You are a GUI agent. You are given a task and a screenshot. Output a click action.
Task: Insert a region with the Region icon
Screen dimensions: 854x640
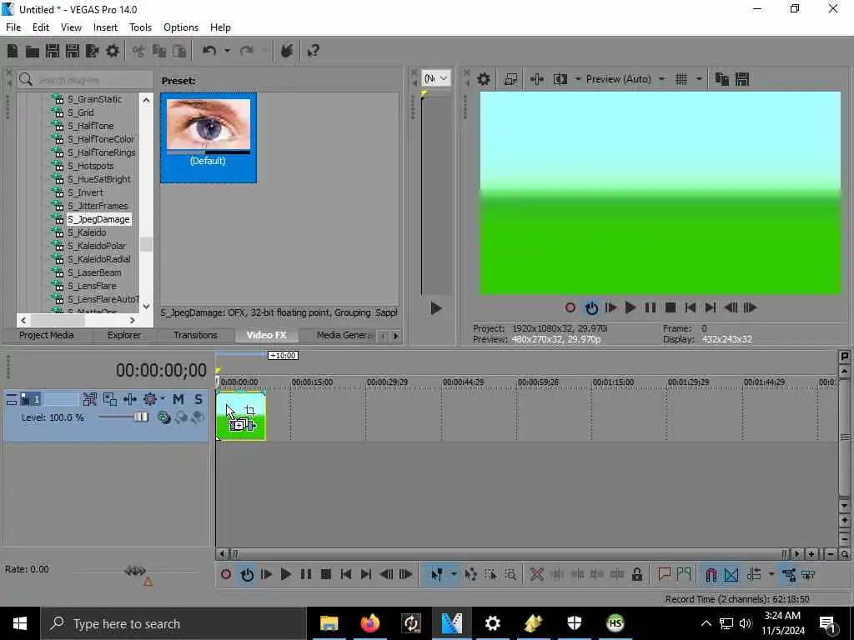(684, 574)
